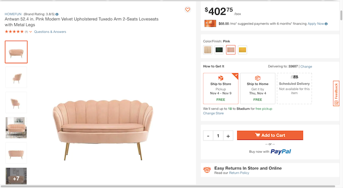
Task: Click the Ship to Home package icon
Action: click(x=258, y=78)
